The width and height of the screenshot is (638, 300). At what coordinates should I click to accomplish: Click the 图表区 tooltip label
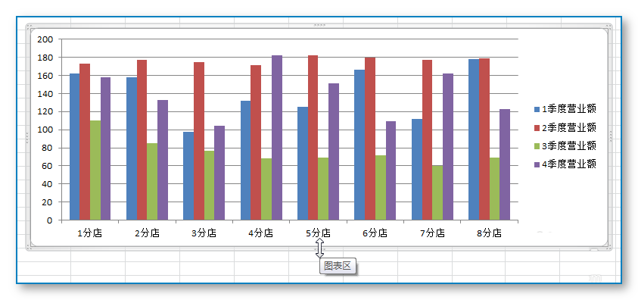(338, 266)
